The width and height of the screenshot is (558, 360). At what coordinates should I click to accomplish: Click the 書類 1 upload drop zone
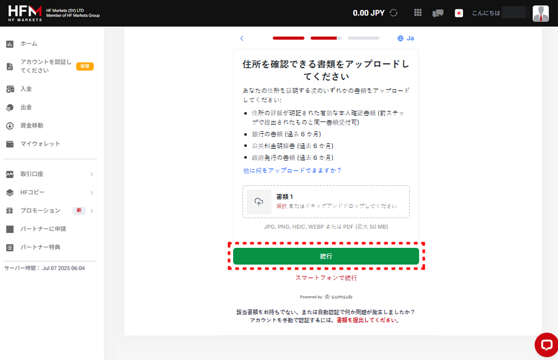point(326,202)
